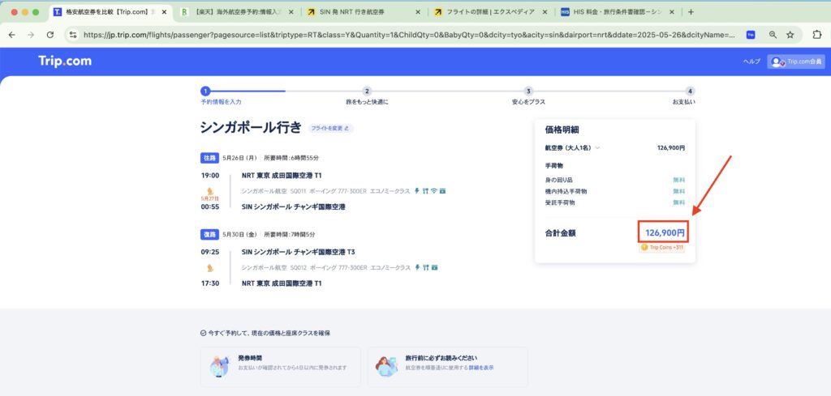Click the 価格明細 heading
The image size is (831, 396).
pos(562,130)
